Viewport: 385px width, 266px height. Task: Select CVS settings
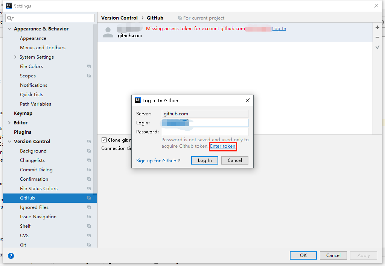pos(24,235)
